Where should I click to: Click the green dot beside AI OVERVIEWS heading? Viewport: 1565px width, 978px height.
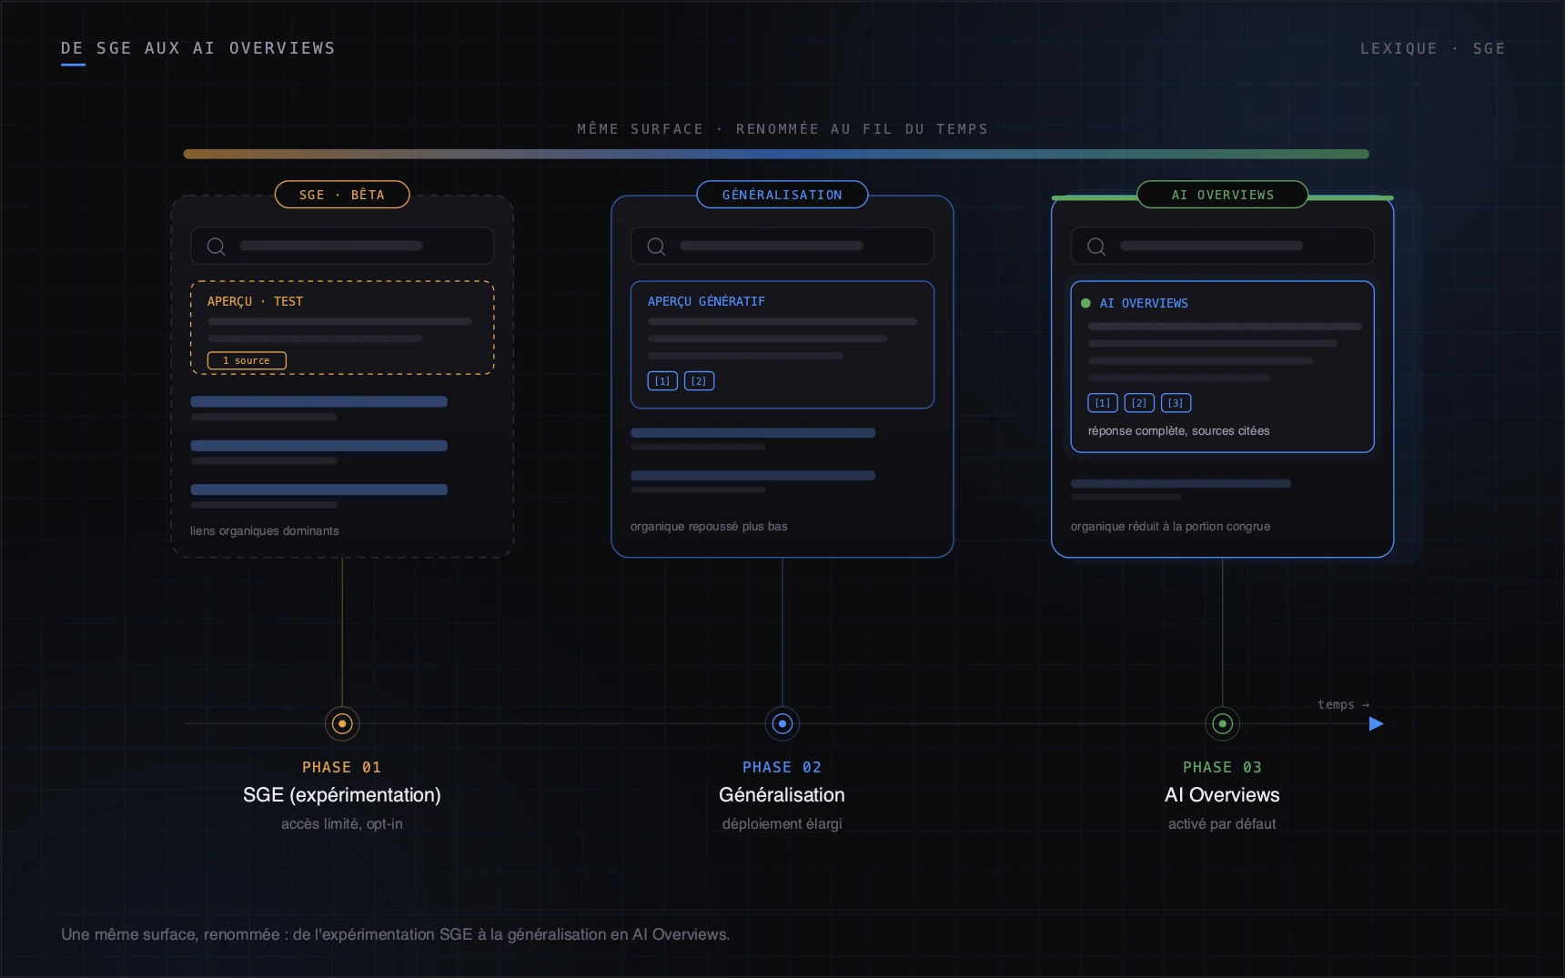point(1085,303)
